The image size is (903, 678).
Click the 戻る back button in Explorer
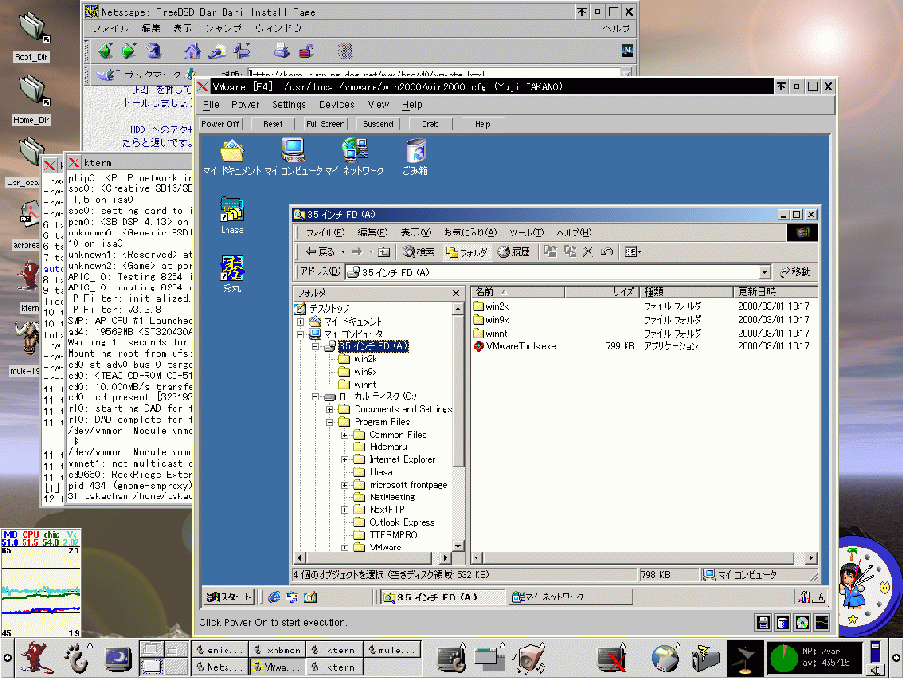coord(320,252)
